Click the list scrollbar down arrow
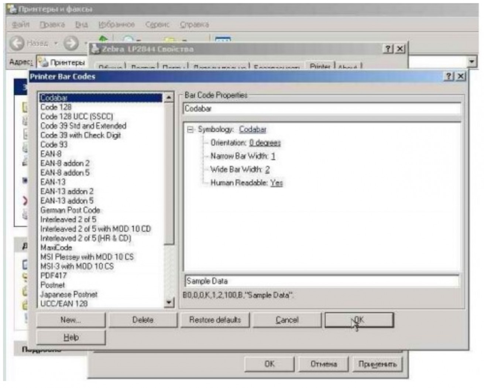Screen dimensions: 484x388 tap(168, 303)
